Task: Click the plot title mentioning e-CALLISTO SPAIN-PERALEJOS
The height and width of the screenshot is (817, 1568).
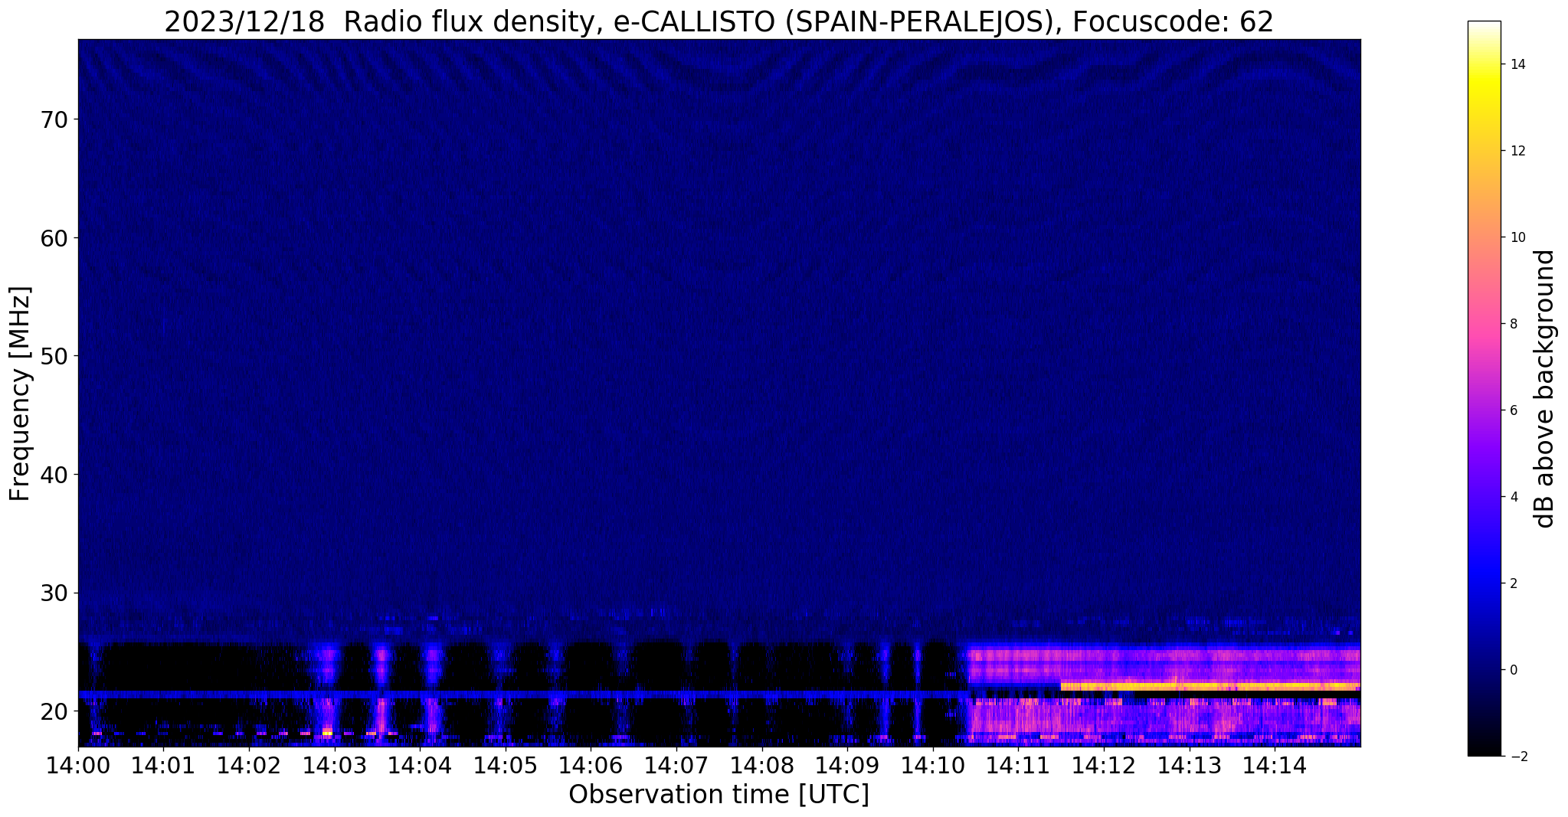Action: coord(719,21)
